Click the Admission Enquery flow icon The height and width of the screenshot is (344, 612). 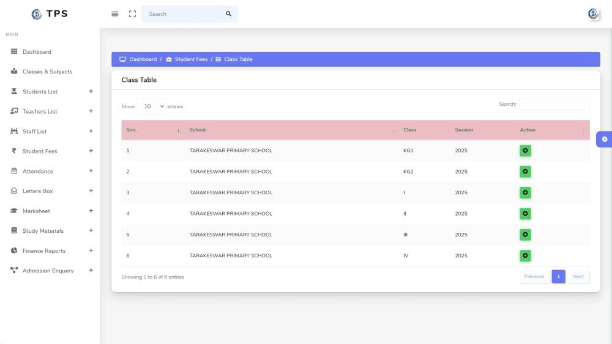14,270
